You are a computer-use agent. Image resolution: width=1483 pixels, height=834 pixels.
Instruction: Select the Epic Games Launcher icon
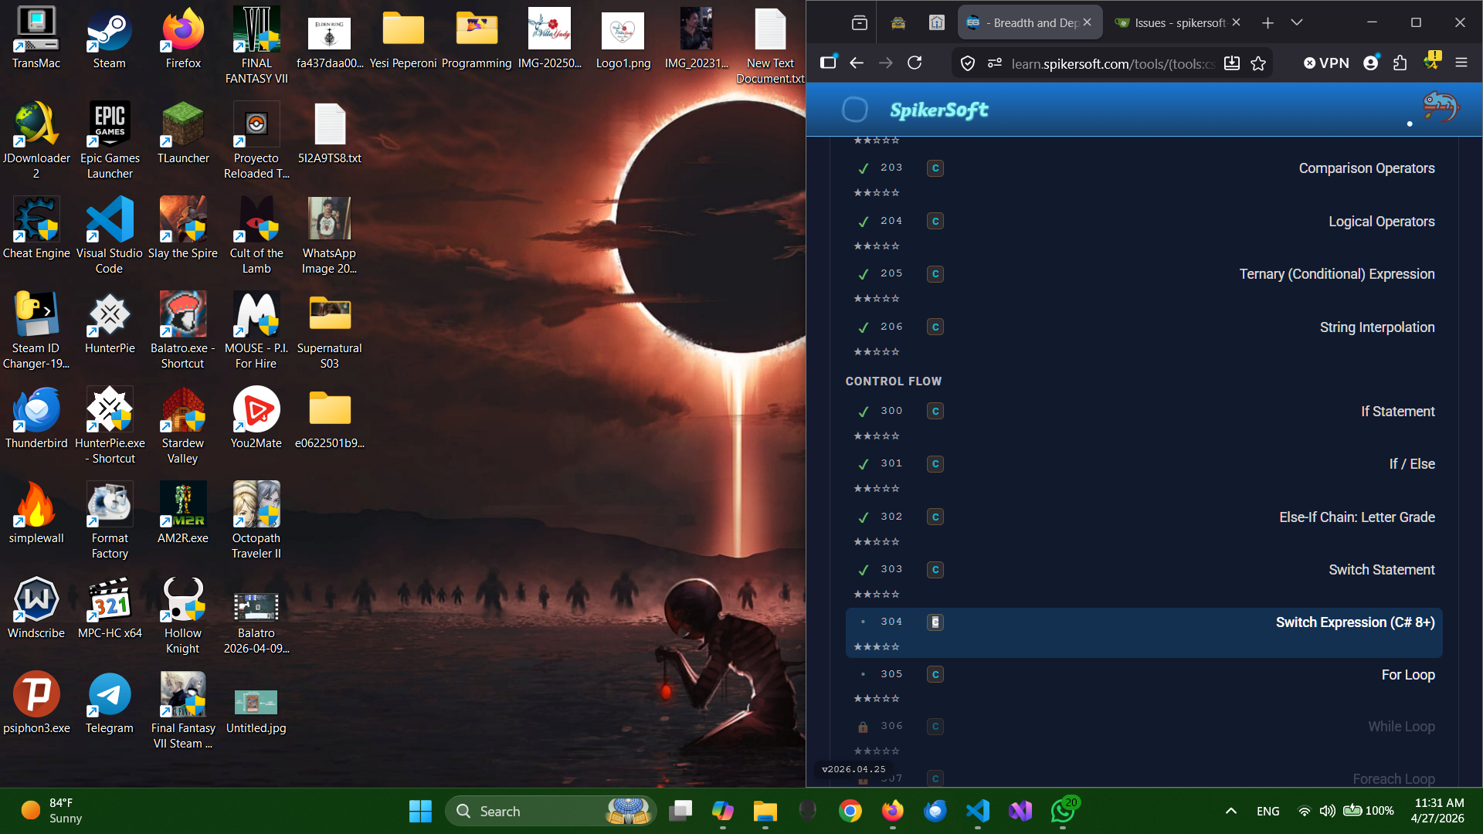pyautogui.click(x=110, y=141)
